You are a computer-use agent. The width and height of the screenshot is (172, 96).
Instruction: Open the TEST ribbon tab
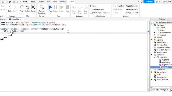click(x=48, y=2)
